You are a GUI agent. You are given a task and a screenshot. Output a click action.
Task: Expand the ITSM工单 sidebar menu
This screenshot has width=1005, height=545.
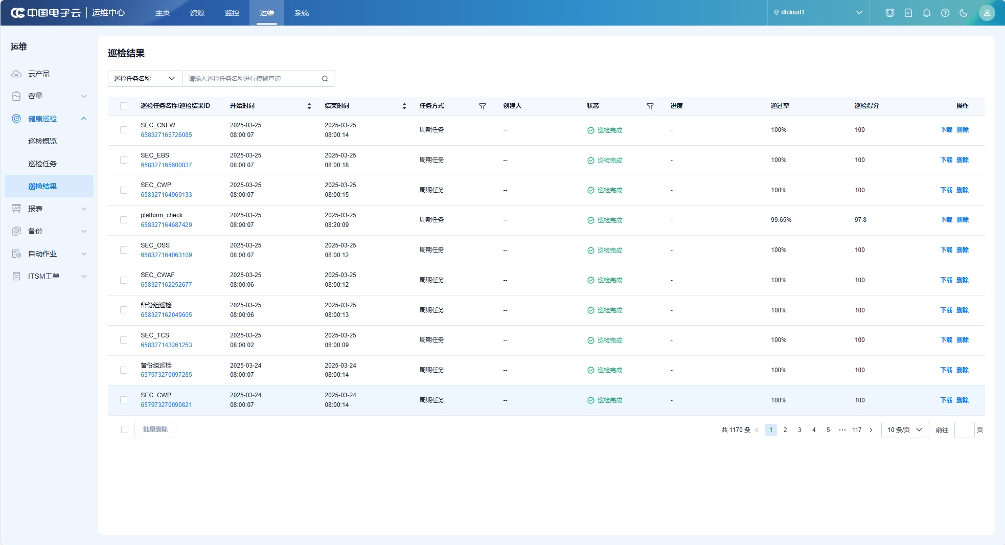point(84,276)
